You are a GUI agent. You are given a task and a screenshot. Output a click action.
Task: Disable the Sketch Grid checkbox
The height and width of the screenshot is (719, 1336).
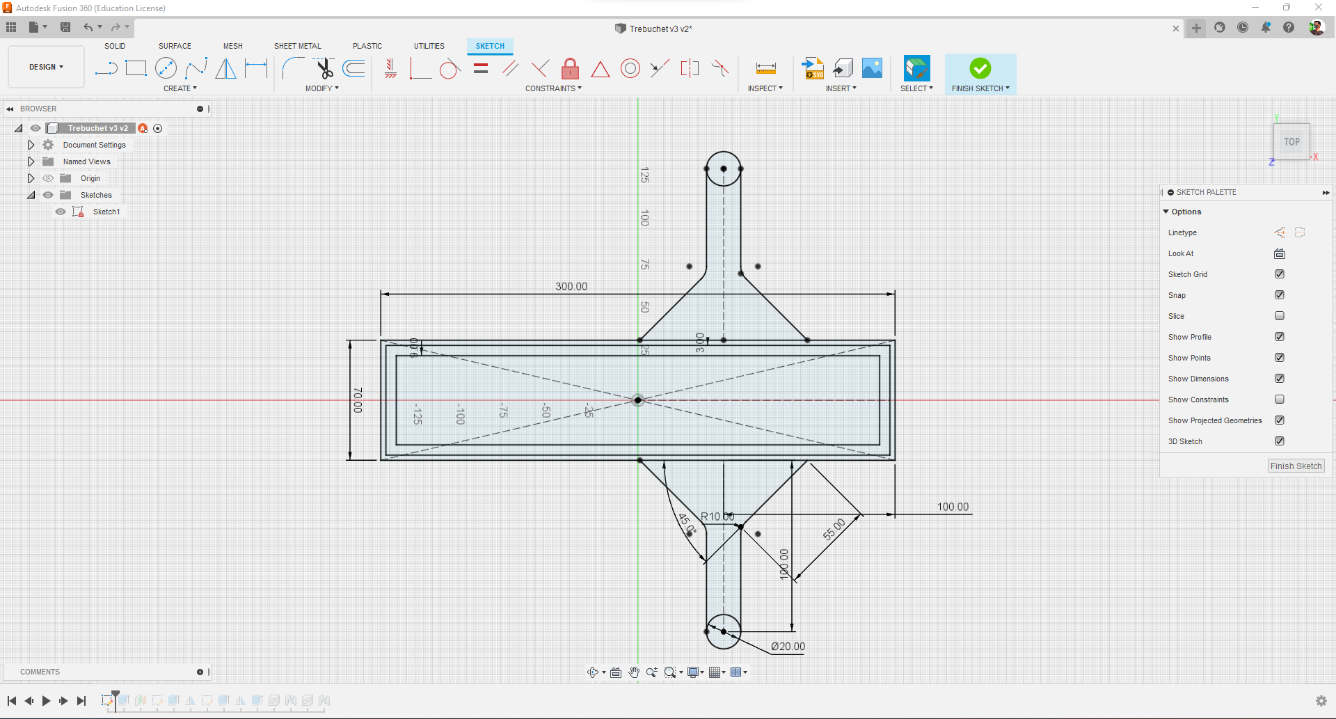pos(1279,274)
